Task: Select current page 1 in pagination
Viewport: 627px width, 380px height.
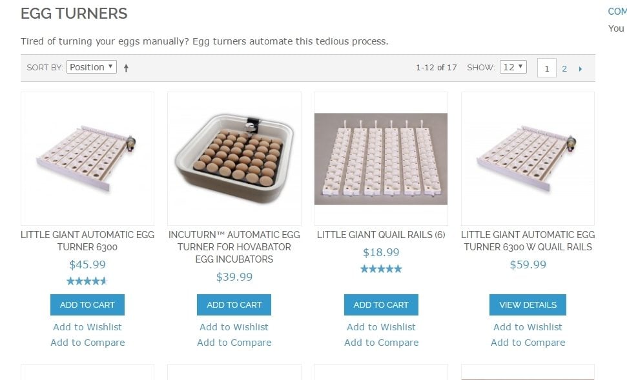Action: pyautogui.click(x=546, y=68)
